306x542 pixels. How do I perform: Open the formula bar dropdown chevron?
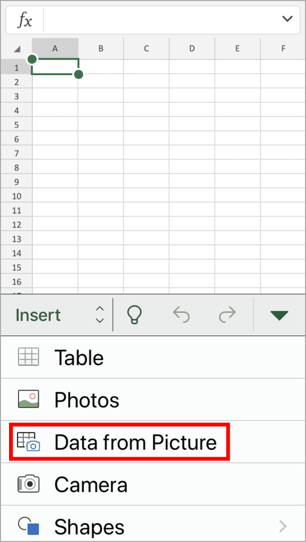click(x=287, y=20)
